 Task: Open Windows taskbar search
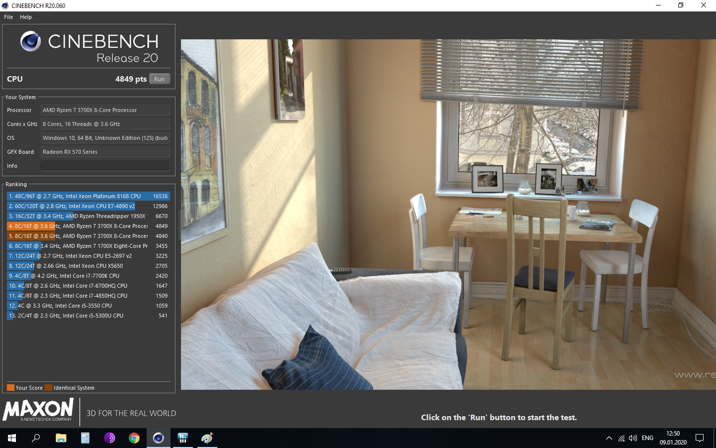[x=36, y=438]
